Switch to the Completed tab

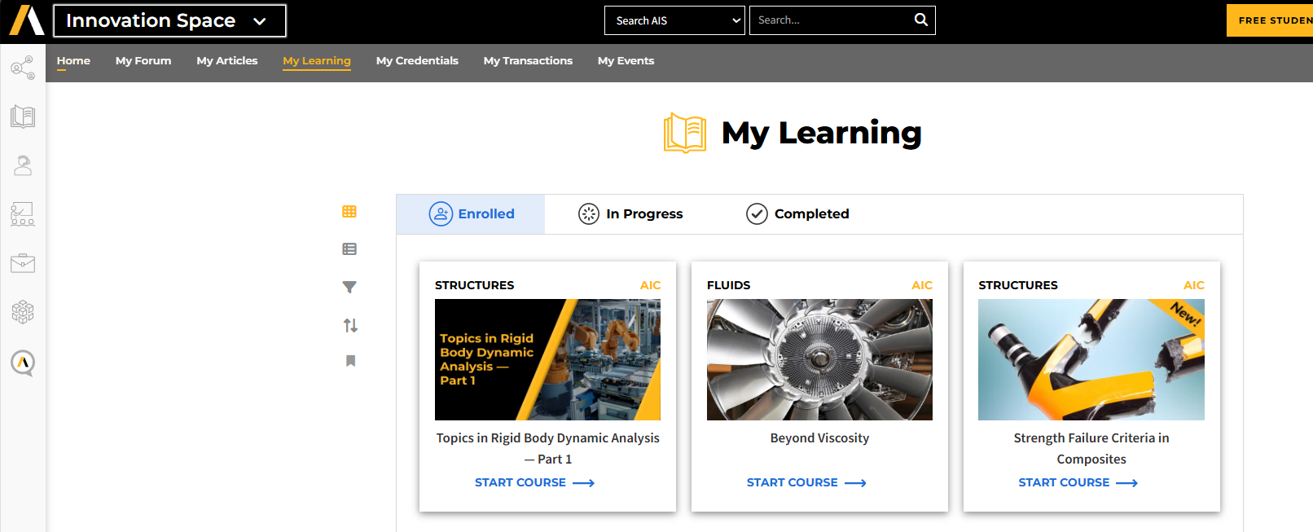(797, 213)
